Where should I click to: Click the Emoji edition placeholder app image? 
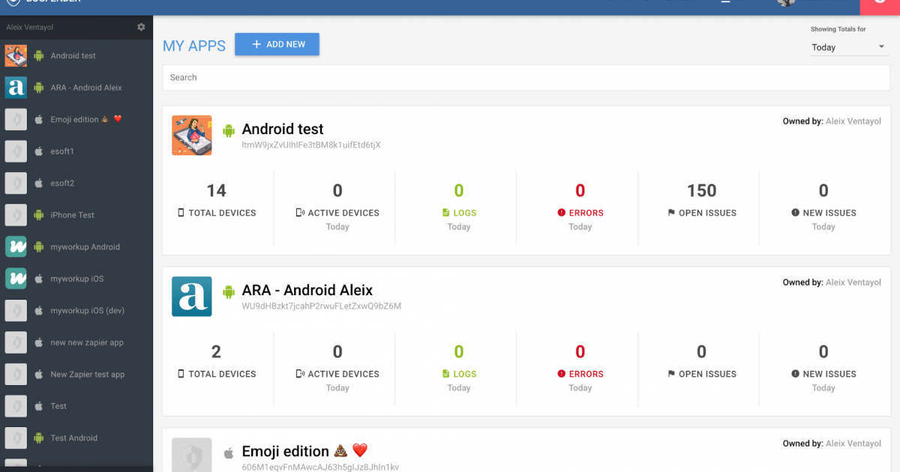pyautogui.click(x=192, y=455)
